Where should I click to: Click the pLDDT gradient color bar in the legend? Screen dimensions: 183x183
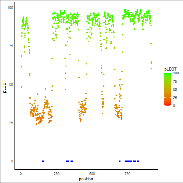click(x=167, y=89)
